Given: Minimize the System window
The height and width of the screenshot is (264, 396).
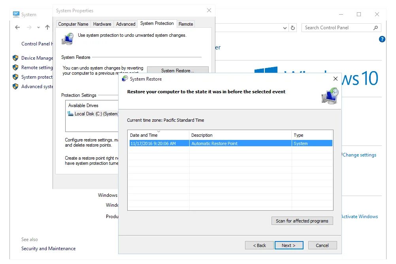Looking at the screenshot, I should tap(341, 14).
